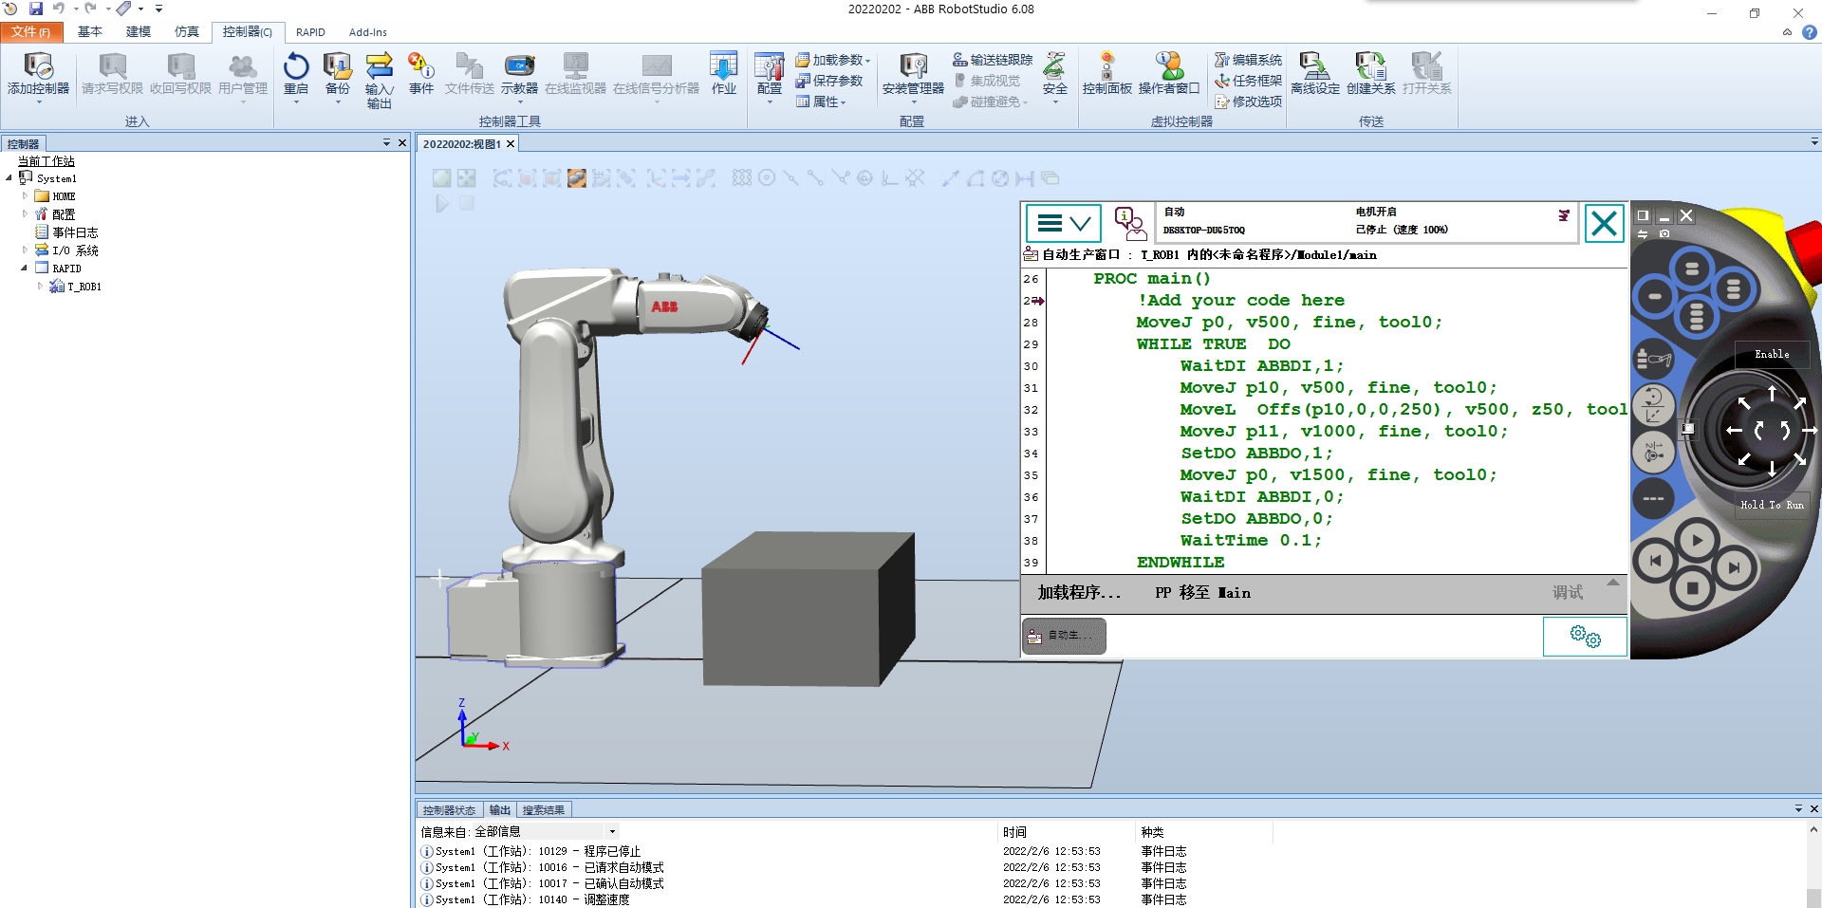Switch to the 控制器状态 output tab
The width and height of the screenshot is (1822, 908).
[449, 810]
